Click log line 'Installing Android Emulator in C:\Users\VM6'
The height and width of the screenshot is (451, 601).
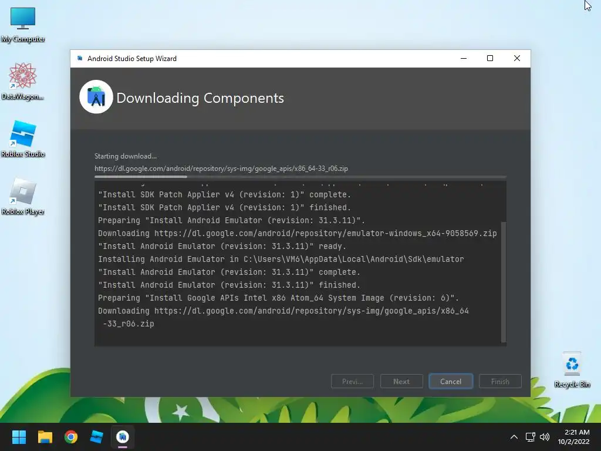pos(281,259)
